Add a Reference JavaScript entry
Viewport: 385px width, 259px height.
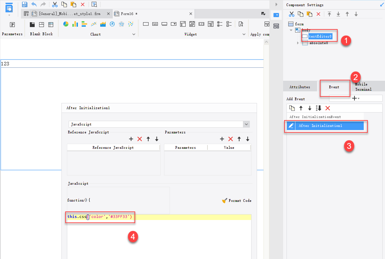131,139
